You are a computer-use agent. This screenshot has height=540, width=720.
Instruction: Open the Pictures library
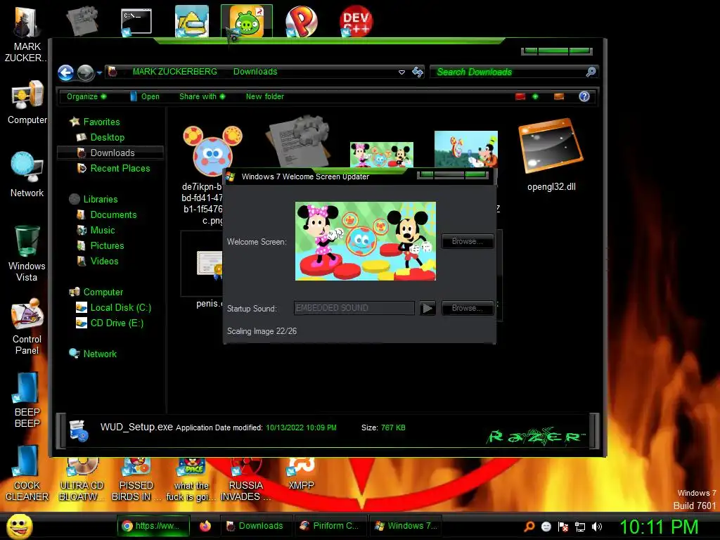pyautogui.click(x=107, y=245)
